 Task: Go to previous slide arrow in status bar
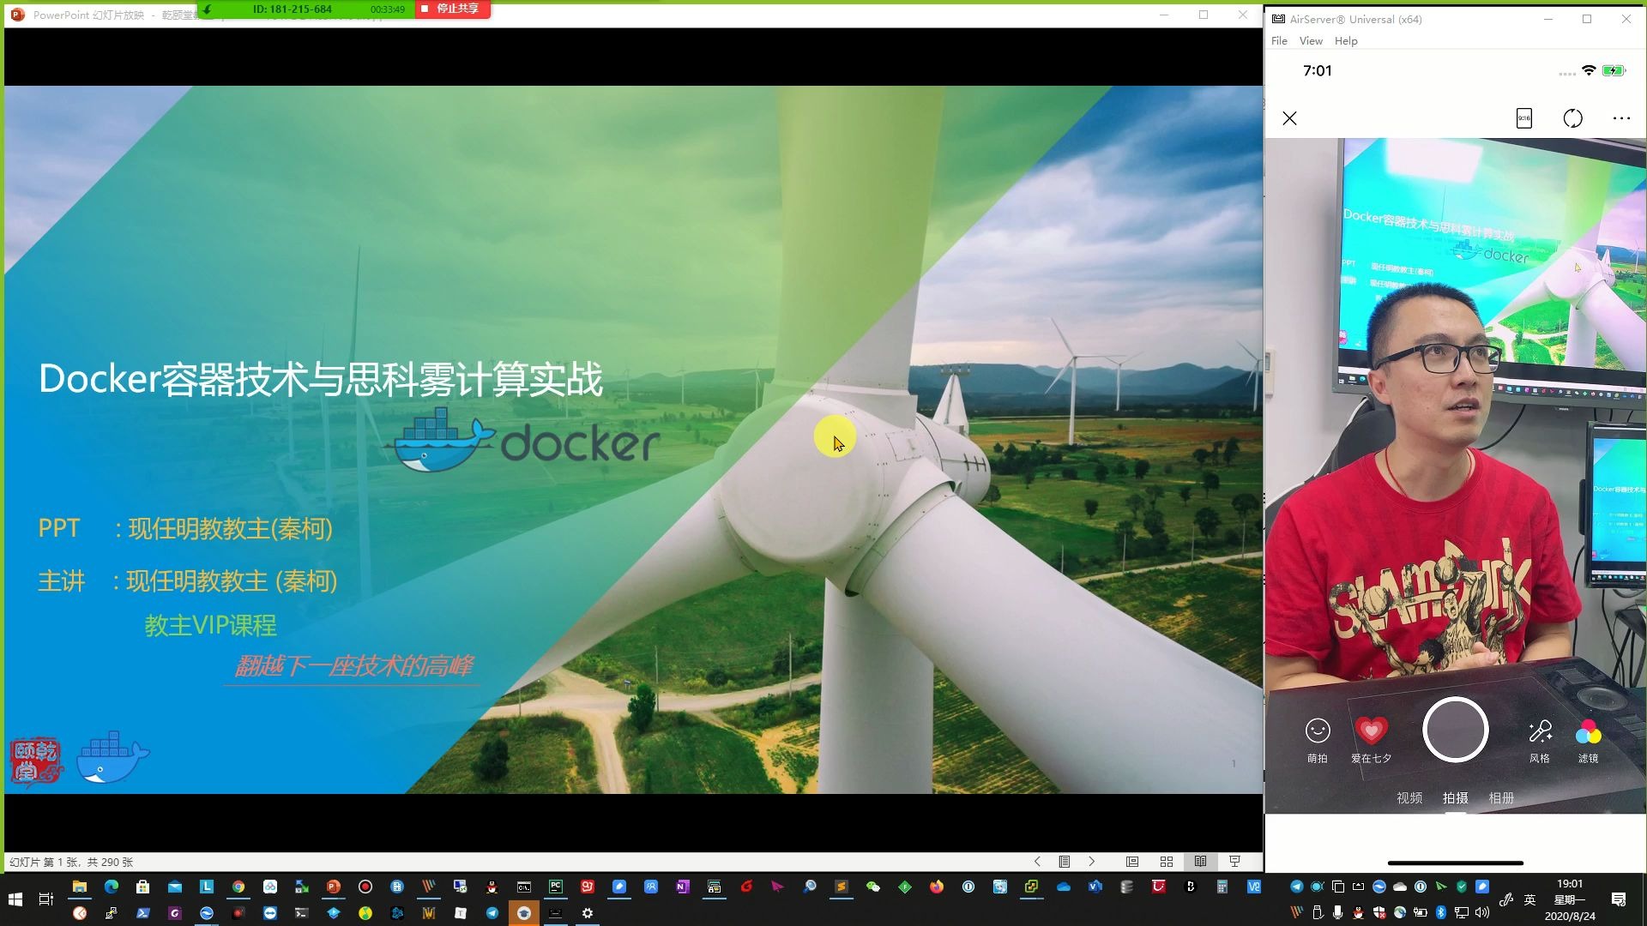point(1037,862)
